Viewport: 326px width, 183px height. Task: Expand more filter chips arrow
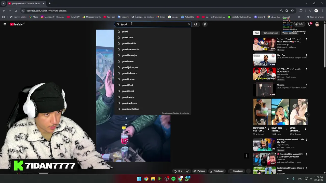point(304,33)
